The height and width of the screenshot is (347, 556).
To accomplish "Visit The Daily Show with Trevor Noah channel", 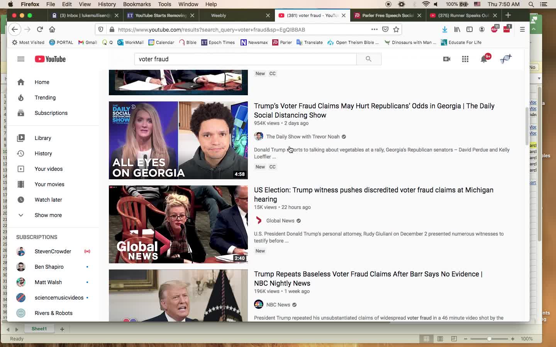I will point(303,136).
